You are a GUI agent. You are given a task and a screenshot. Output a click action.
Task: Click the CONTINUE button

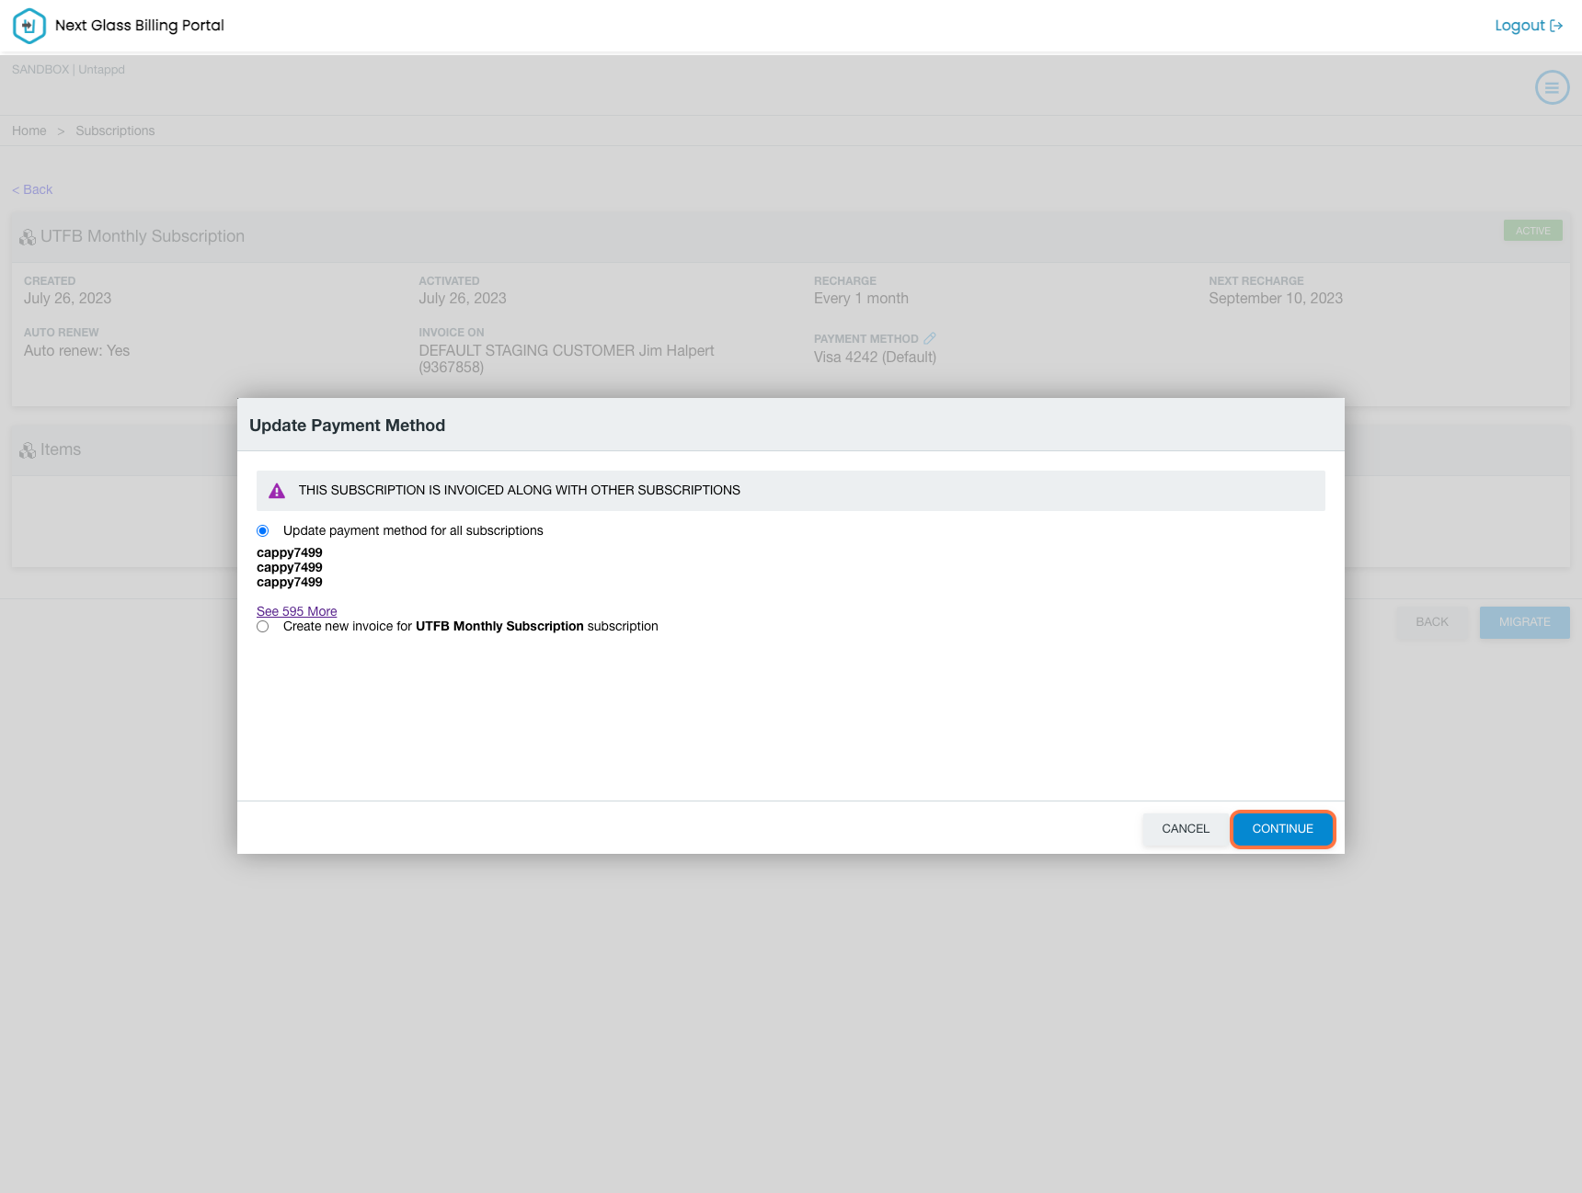[1282, 829]
